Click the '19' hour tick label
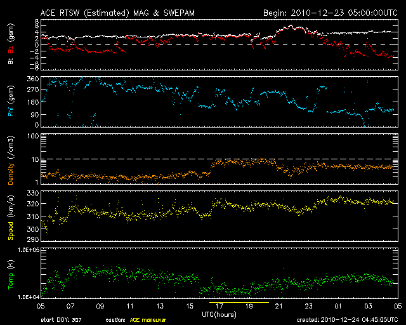The height and width of the screenshot is (325, 406). click(249, 307)
